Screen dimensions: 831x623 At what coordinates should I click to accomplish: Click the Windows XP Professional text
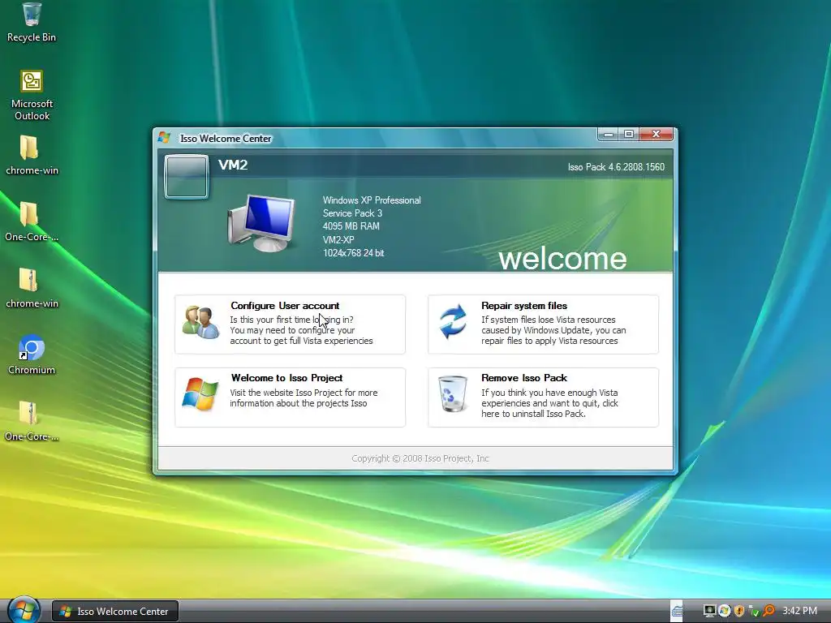pyautogui.click(x=372, y=200)
